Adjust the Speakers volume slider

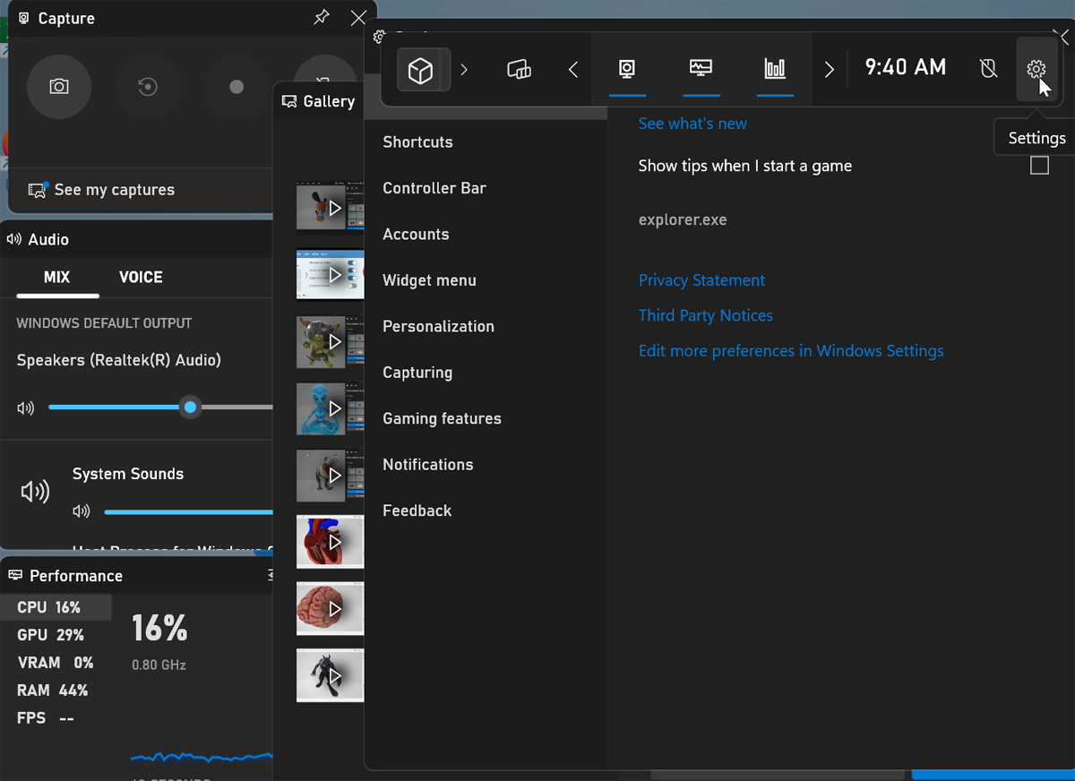[x=190, y=408]
